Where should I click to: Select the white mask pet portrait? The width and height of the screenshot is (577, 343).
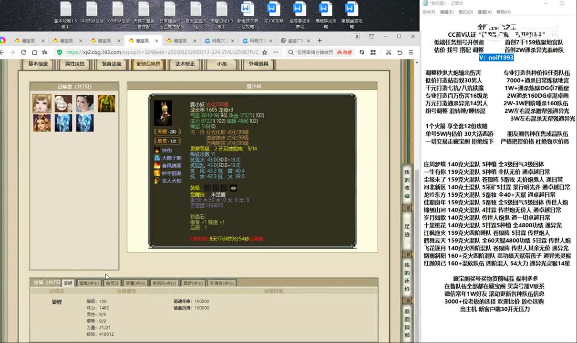tap(63, 103)
